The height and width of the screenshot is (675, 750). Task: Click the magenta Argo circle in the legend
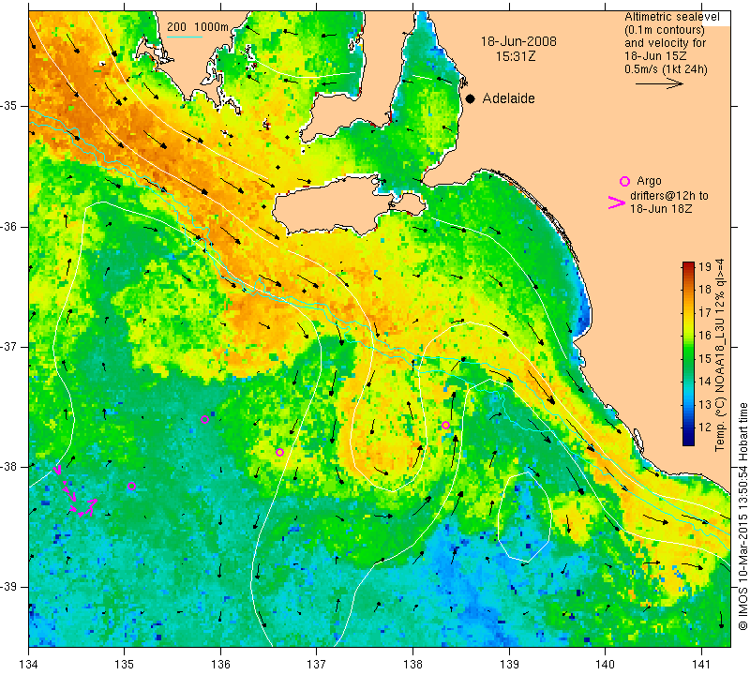click(624, 181)
